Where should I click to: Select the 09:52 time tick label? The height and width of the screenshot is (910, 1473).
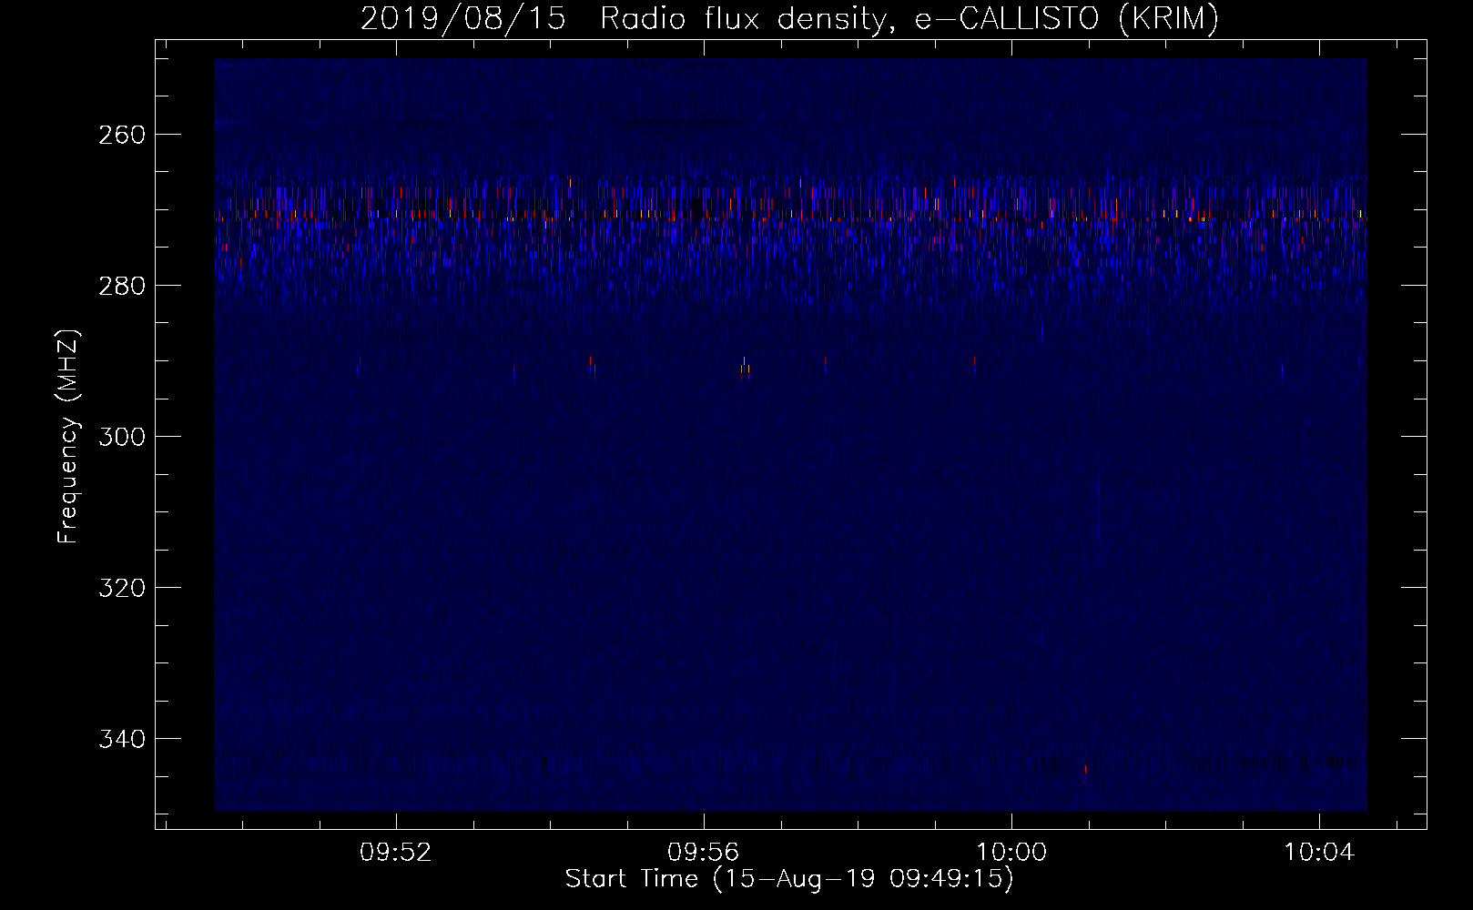396,853
